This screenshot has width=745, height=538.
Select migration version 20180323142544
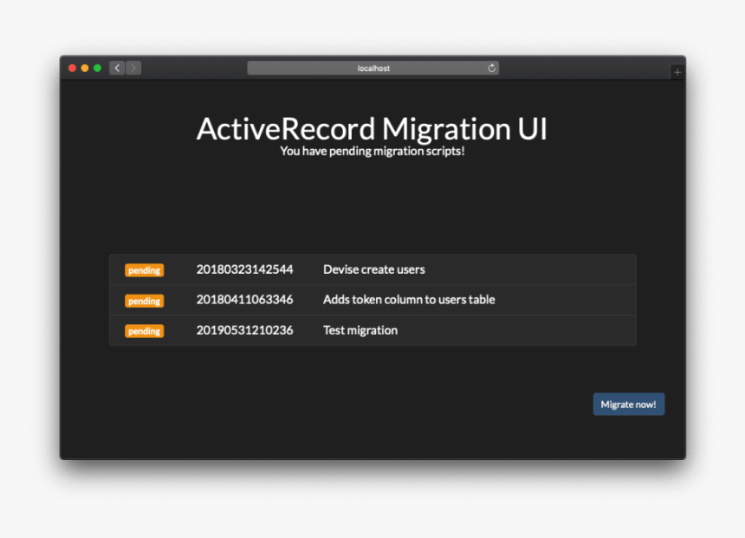pos(244,269)
